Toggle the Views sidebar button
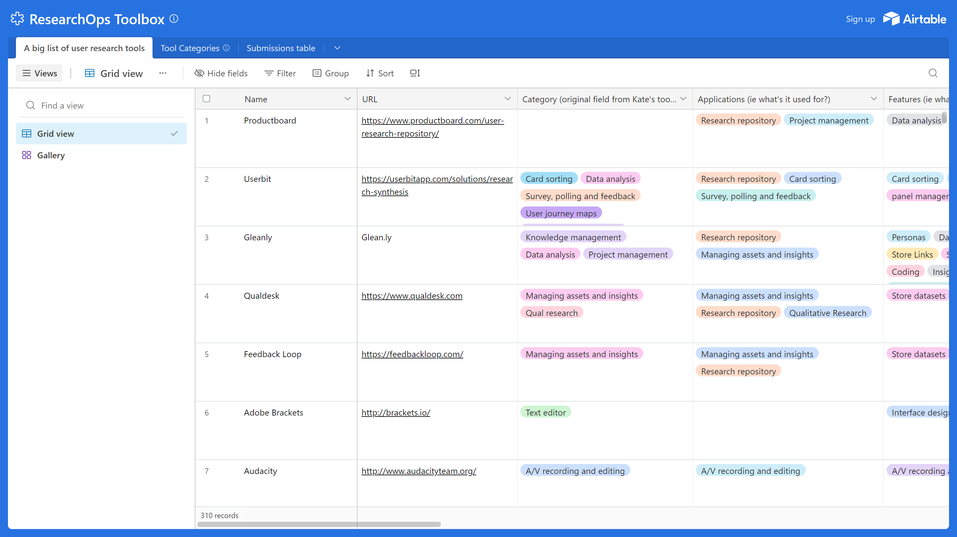 coord(40,73)
